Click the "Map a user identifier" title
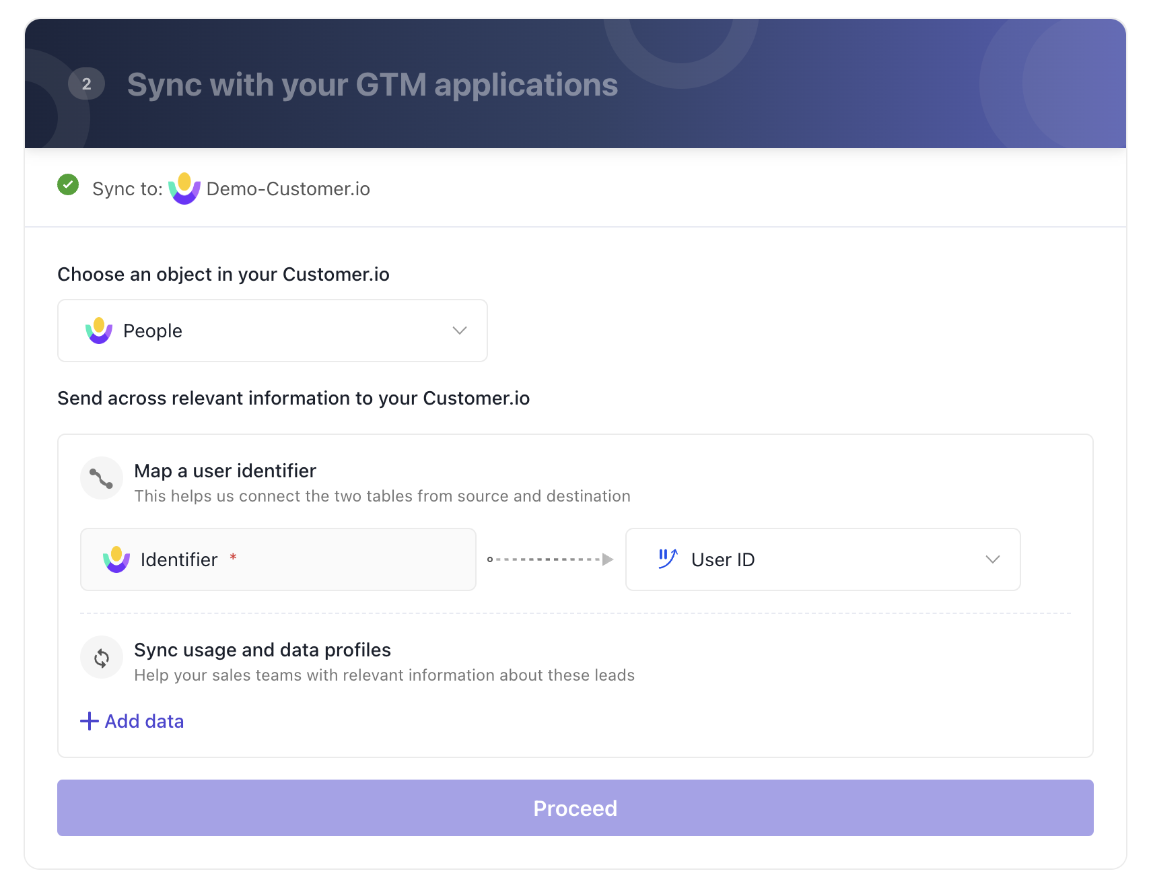This screenshot has width=1151, height=890. pyautogui.click(x=225, y=471)
